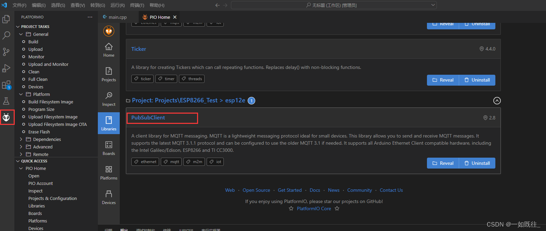Open the command center dropdown chevron
Viewport: 546px width, 231px height.
(x=433, y=5)
